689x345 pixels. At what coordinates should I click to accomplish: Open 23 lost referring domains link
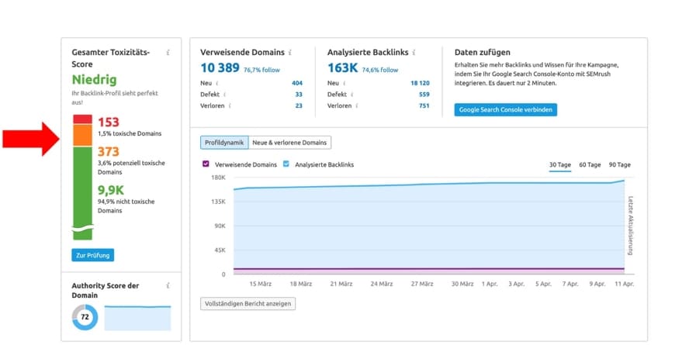(x=299, y=105)
